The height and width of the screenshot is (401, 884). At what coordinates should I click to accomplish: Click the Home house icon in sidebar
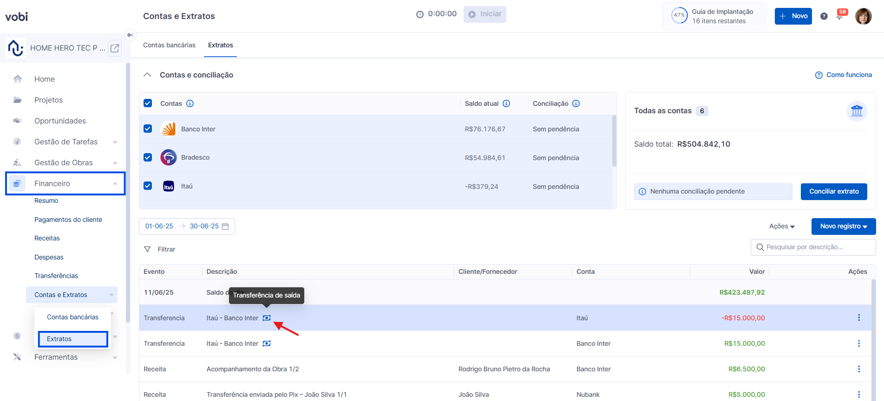pos(18,79)
